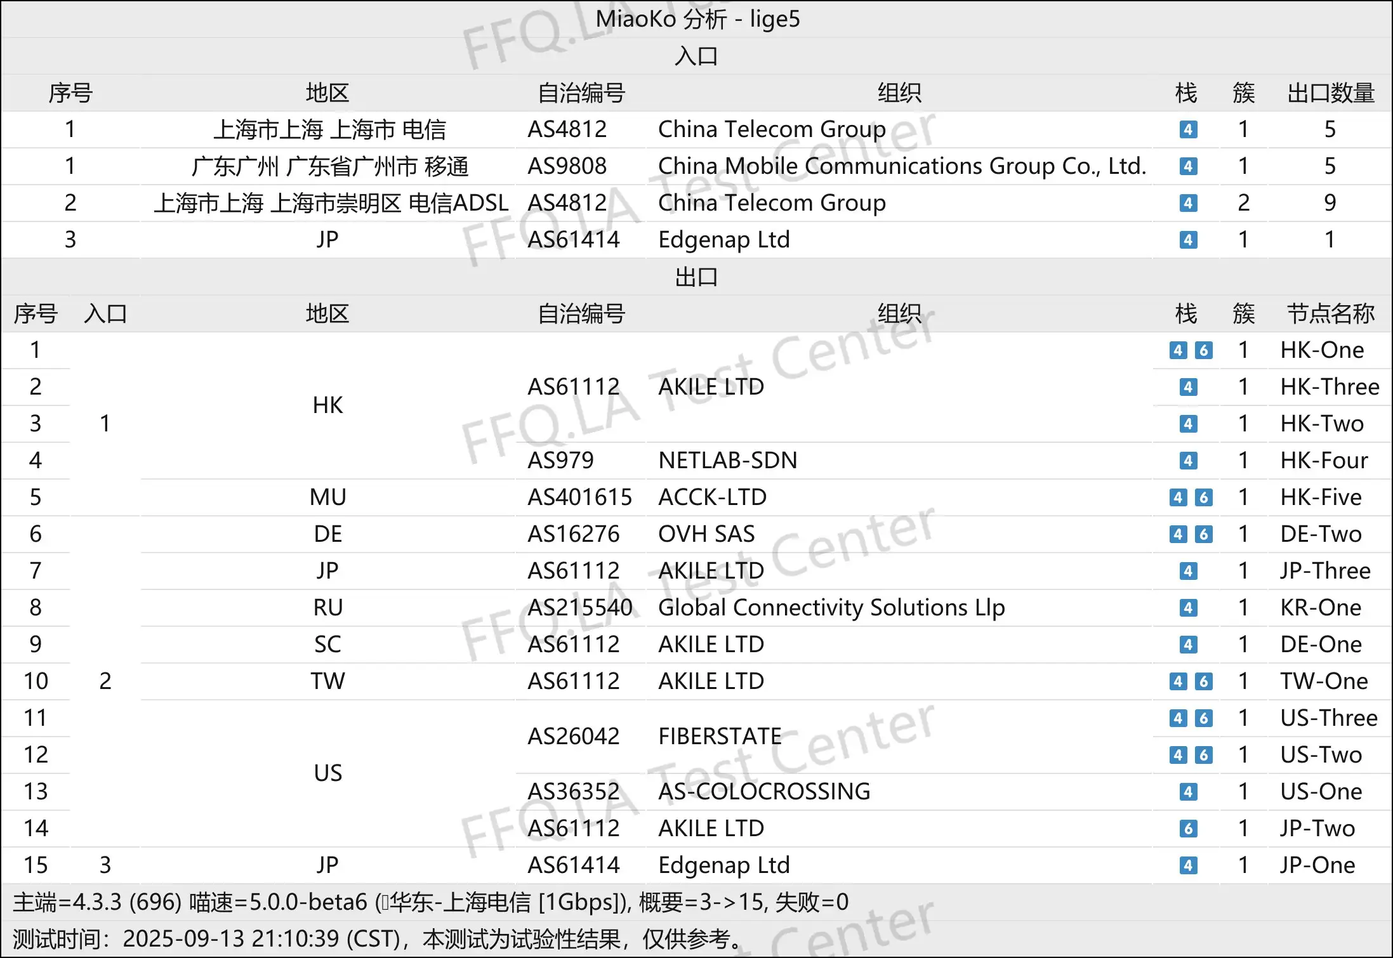Select the 出口数量 column header
This screenshot has width=1393, height=958.
1330,93
